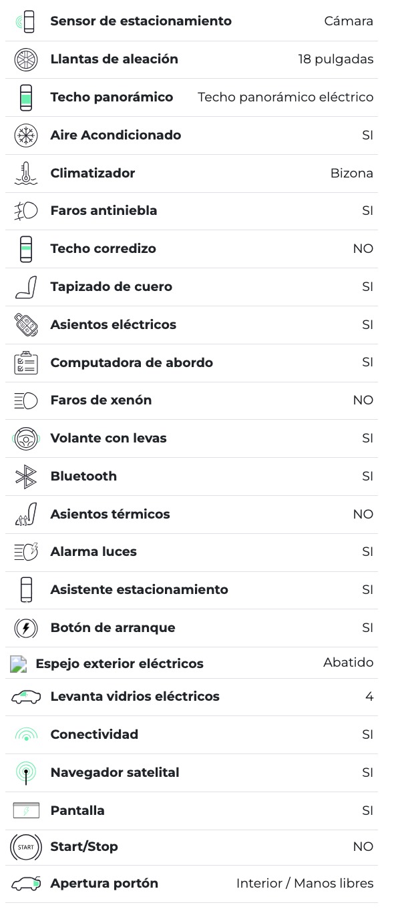
Task: Click the parking sensor icon
Action: (26, 22)
